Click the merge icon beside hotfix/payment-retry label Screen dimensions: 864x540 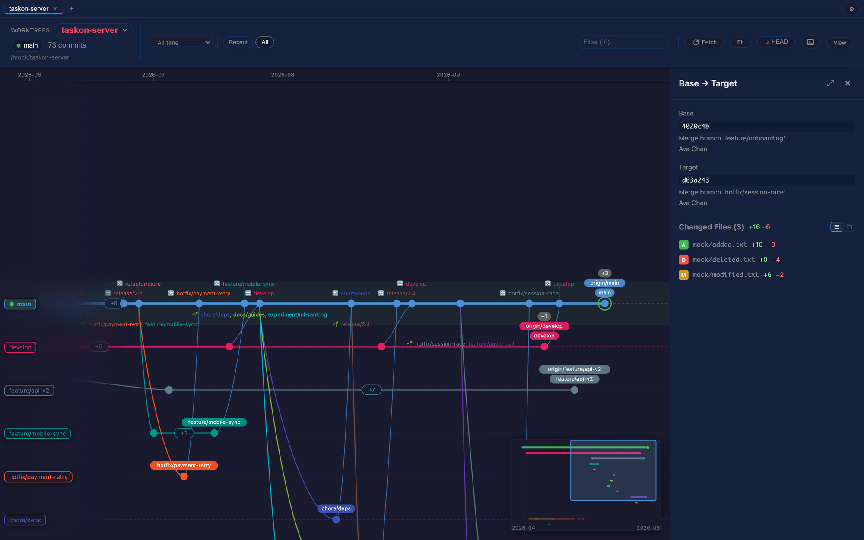click(171, 293)
